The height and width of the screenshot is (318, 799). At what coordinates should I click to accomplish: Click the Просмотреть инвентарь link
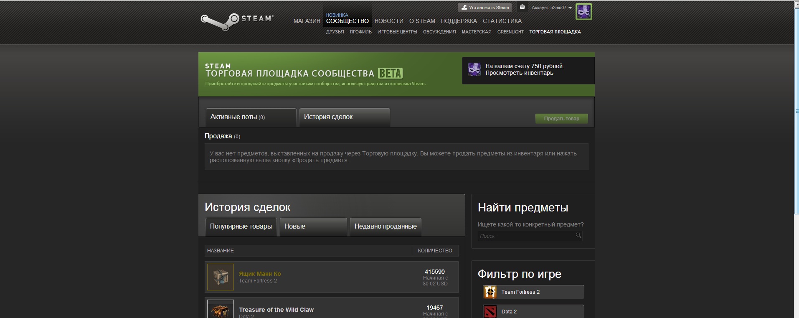[519, 73]
